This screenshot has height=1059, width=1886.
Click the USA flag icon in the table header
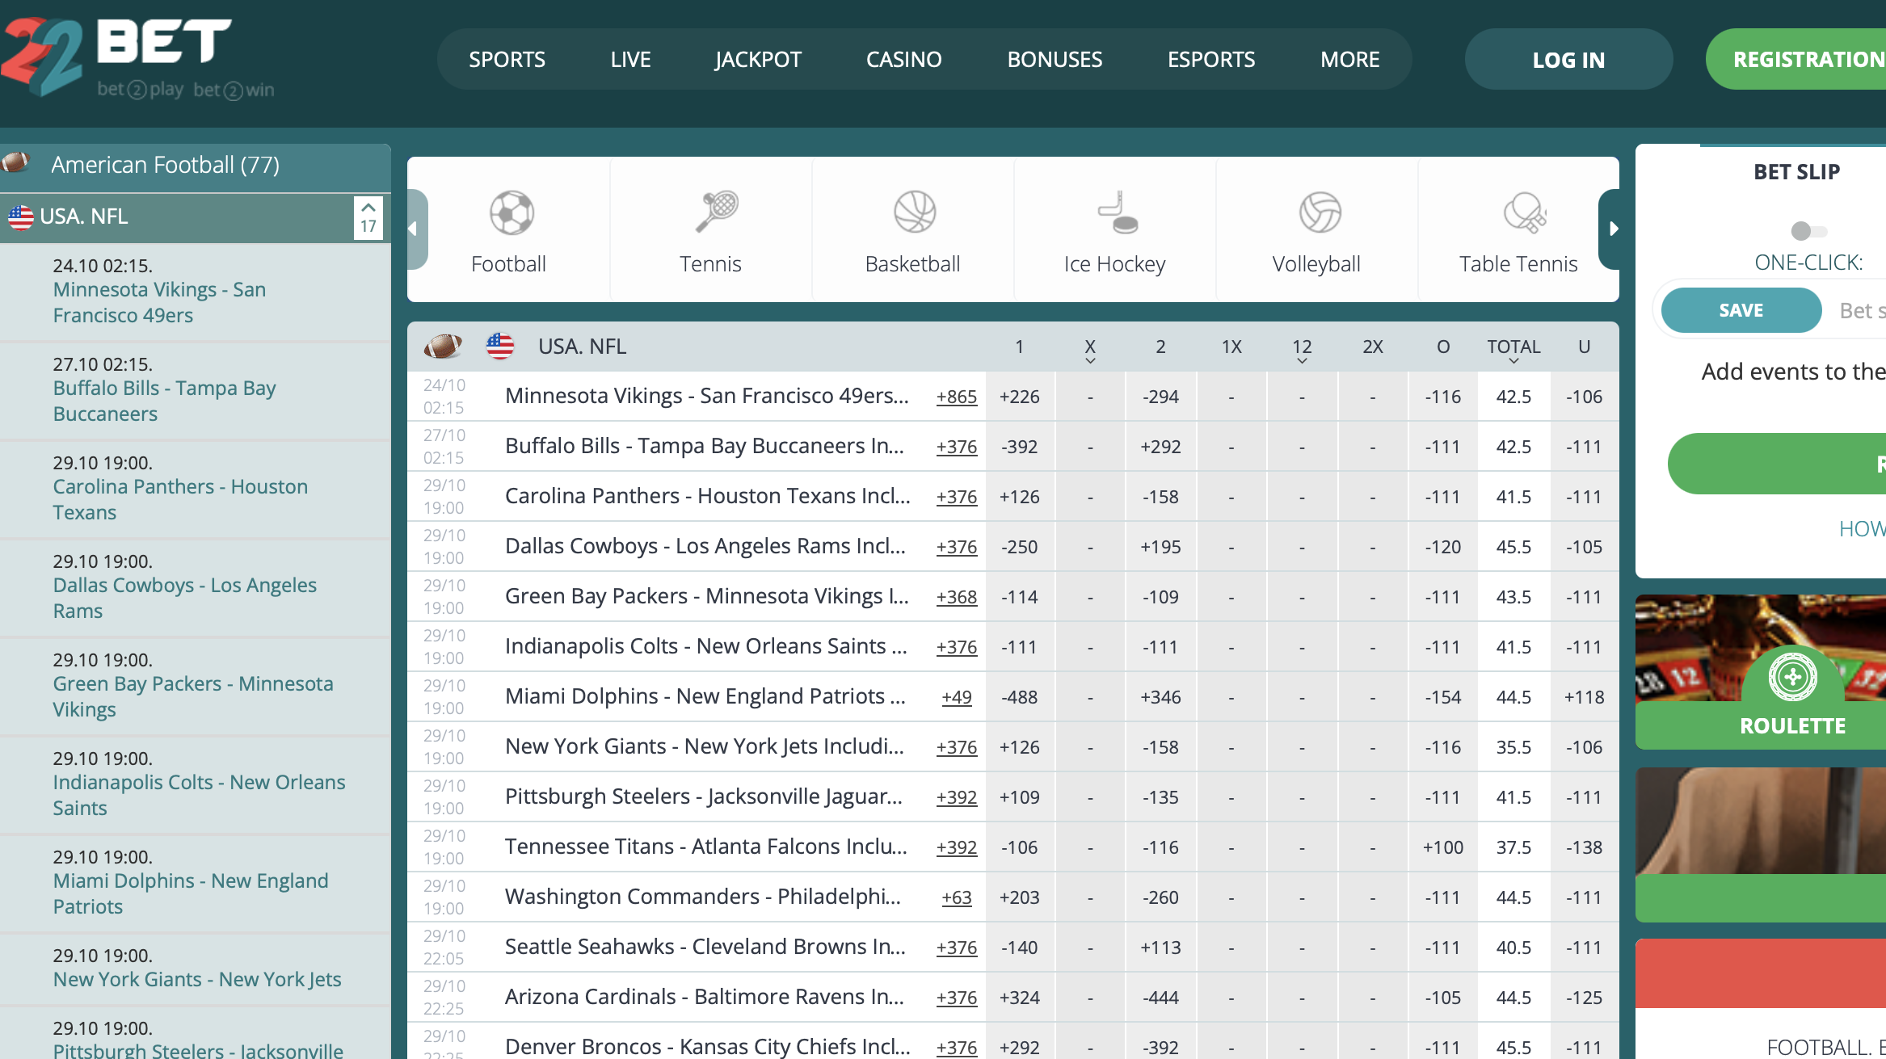click(500, 347)
